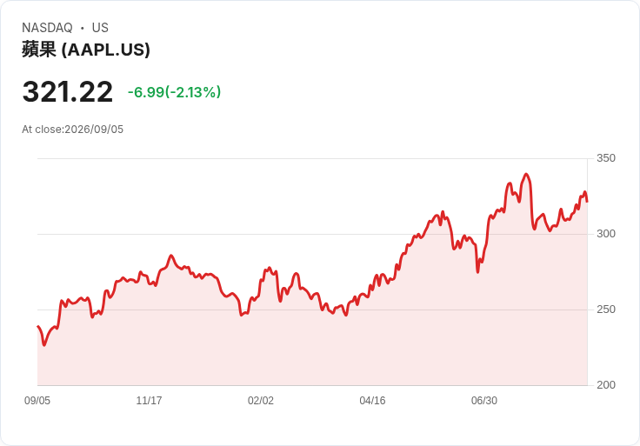
Task: Click the shaded area under the price line
Action: 312,351
